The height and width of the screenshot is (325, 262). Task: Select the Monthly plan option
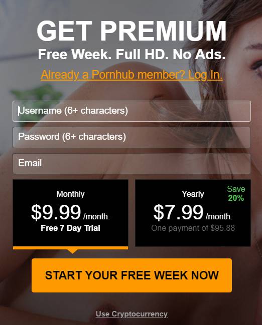click(70, 213)
